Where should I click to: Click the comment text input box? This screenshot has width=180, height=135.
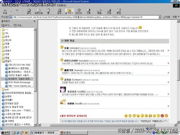coord(114,121)
